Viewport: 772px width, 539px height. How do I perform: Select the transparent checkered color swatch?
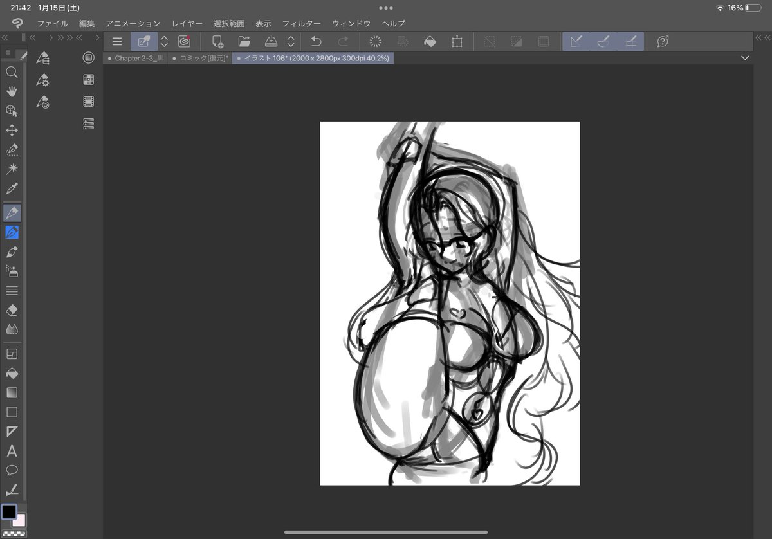(x=14, y=533)
